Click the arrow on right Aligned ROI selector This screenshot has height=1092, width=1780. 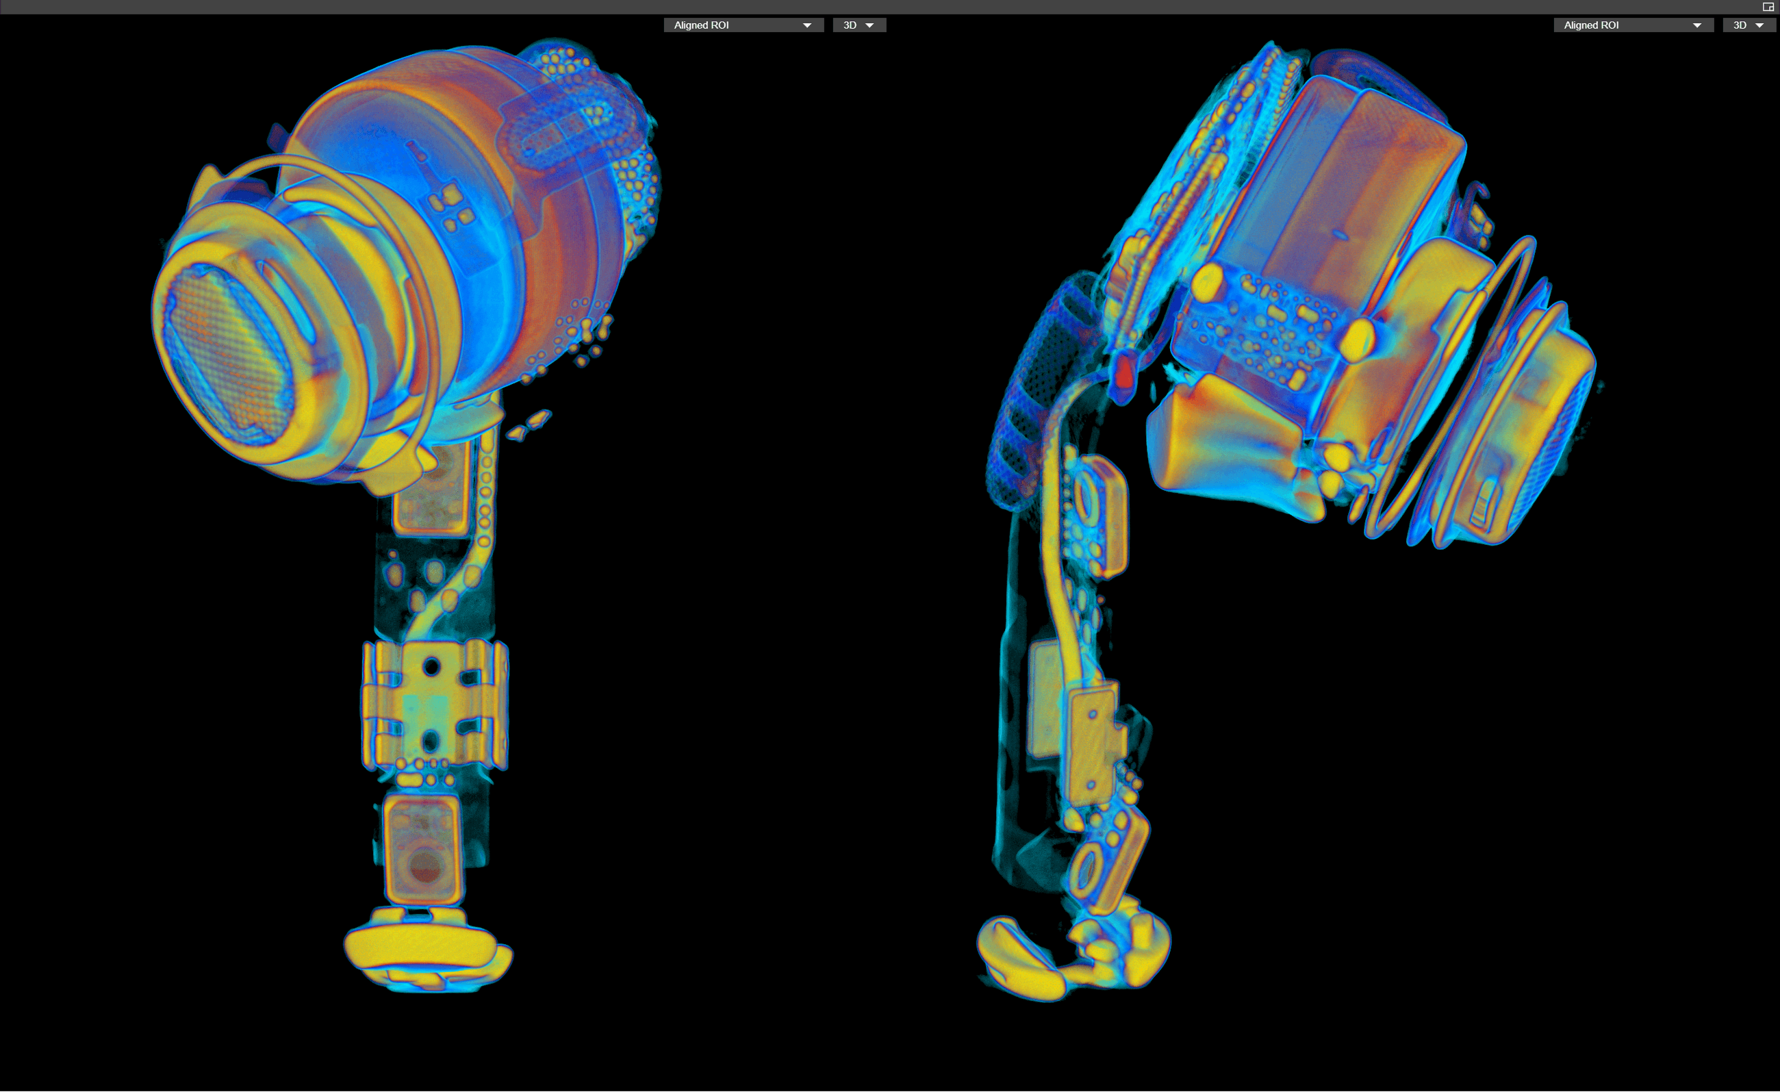coord(1697,26)
